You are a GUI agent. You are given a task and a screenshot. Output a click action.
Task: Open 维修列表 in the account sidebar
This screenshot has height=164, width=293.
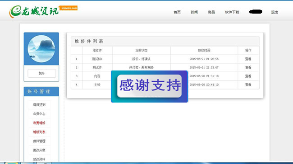click(x=39, y=132)
